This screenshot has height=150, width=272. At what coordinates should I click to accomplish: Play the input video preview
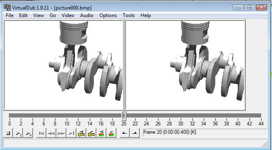pos(18,133)
